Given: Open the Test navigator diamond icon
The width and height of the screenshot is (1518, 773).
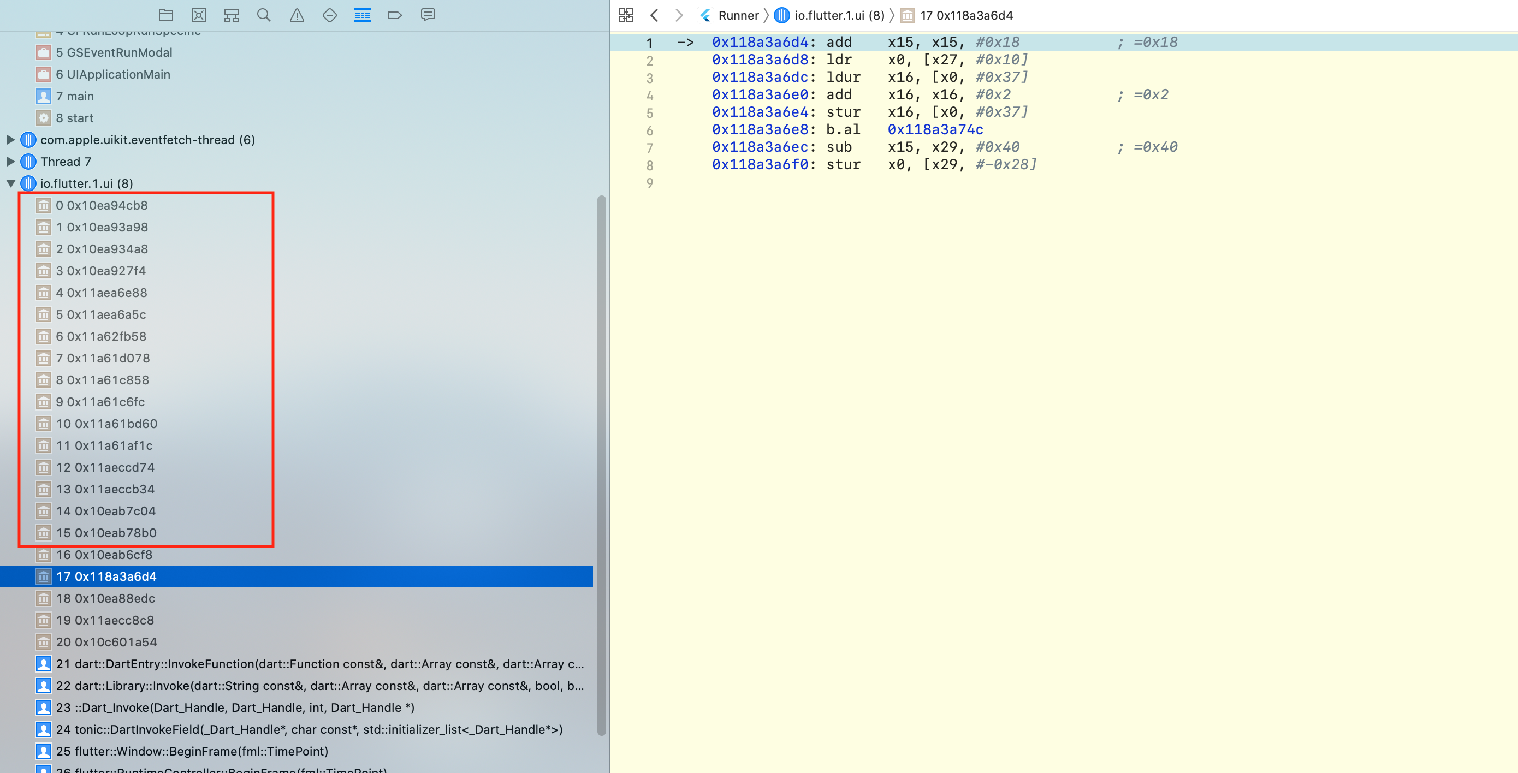Looking at the screenshot, I should pyautogui.click(x=329, y=15).
